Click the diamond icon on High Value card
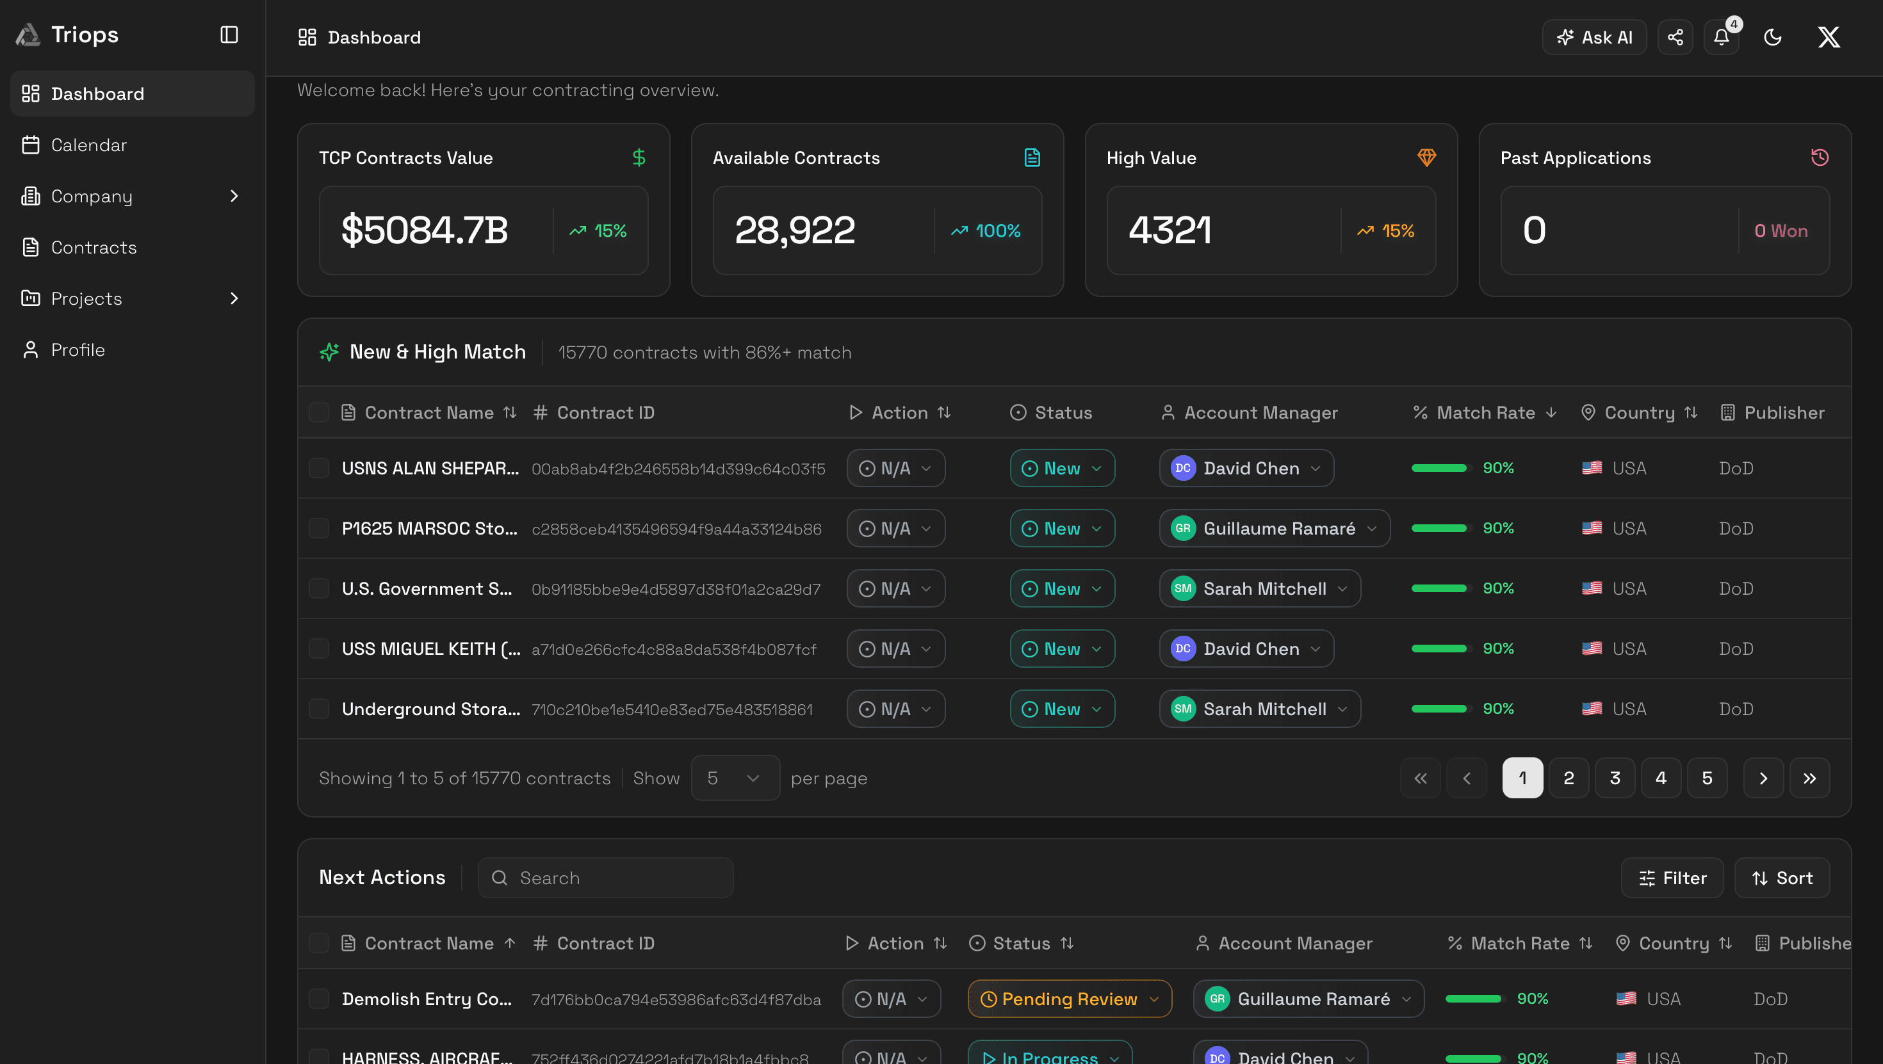Viewport: 1883px width, 1064px height. (1426, 157)
